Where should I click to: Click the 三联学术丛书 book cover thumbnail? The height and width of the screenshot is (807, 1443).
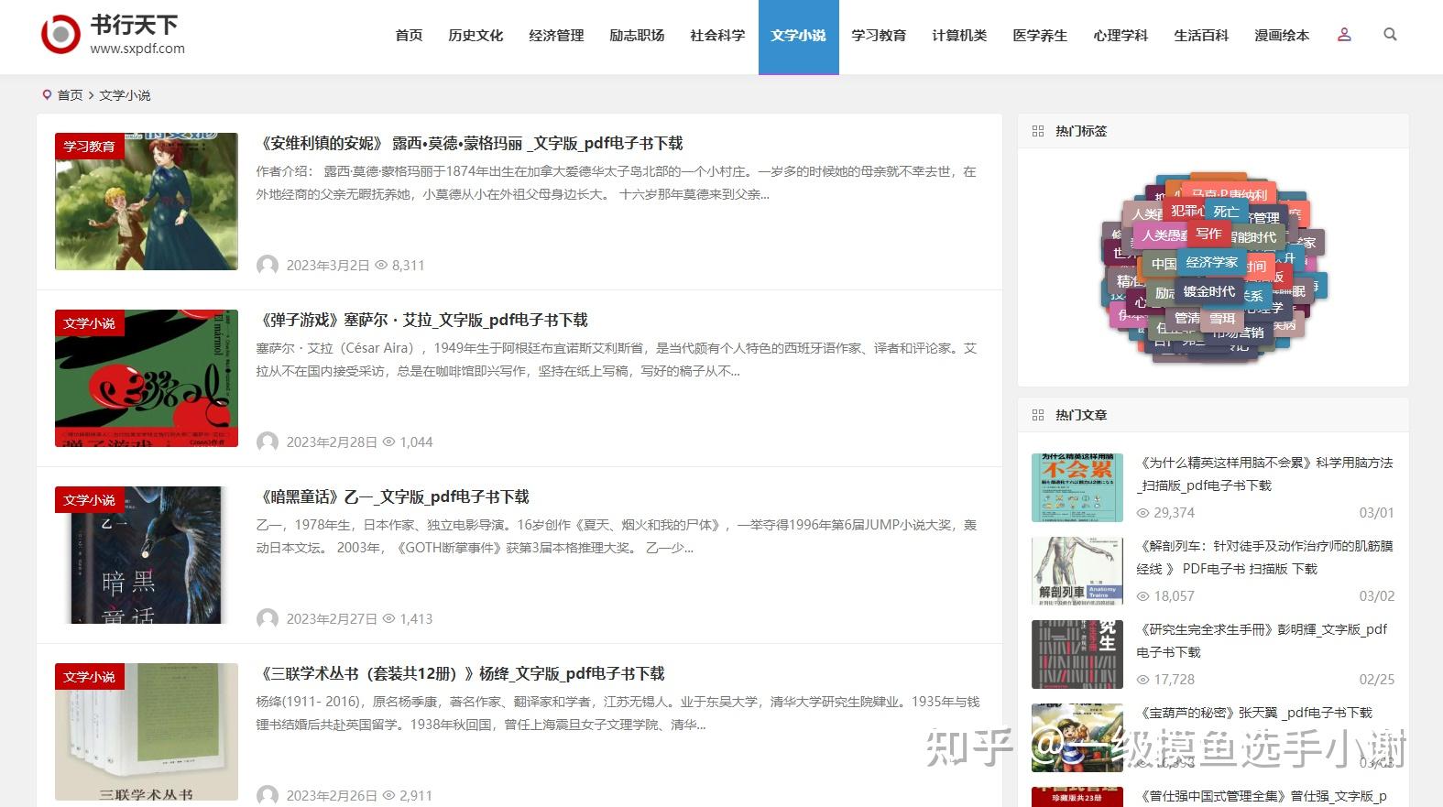[x=147, y=732]
